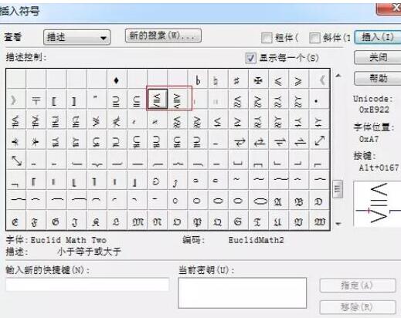Click the 插入(I) insert button
401x318 pixels.
coord(378,37)
